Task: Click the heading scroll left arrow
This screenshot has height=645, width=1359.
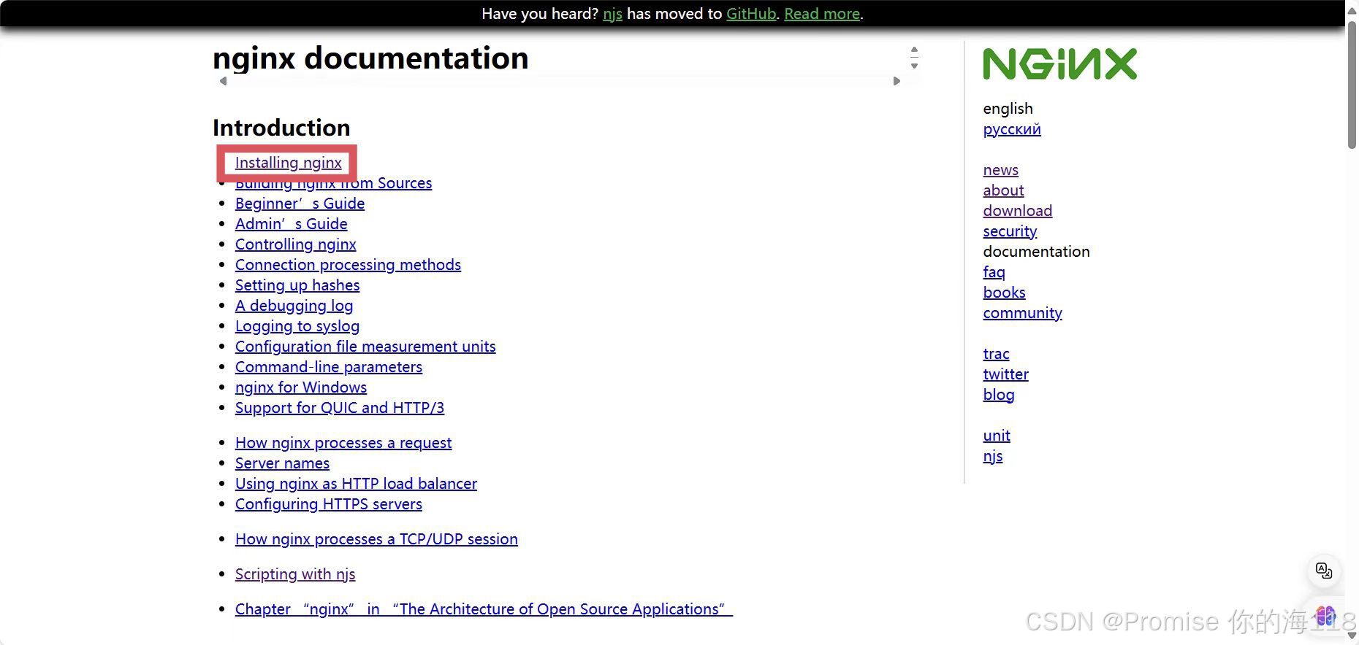Action: pos(223,81)
